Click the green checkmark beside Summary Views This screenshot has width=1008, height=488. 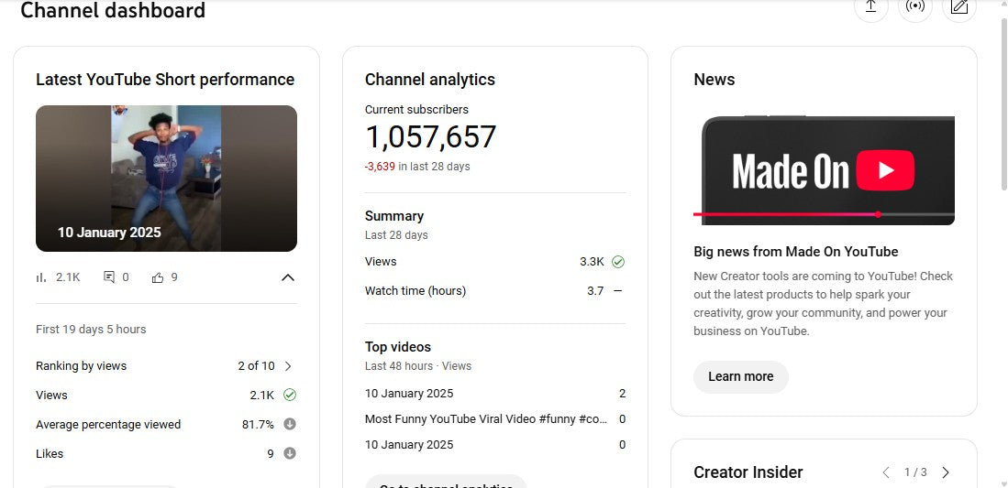pos(618,262)
